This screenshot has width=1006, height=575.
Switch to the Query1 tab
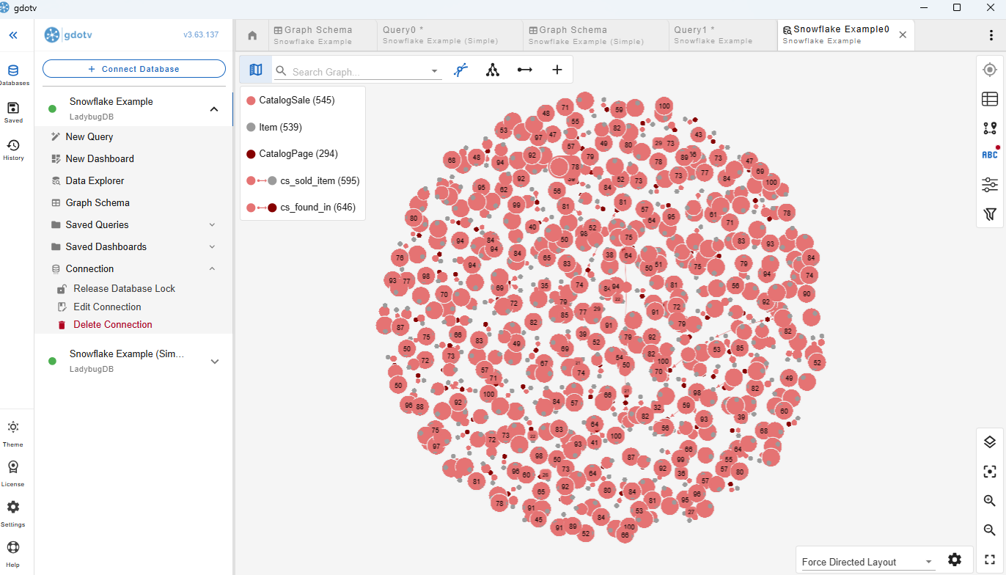click(723, 35)
